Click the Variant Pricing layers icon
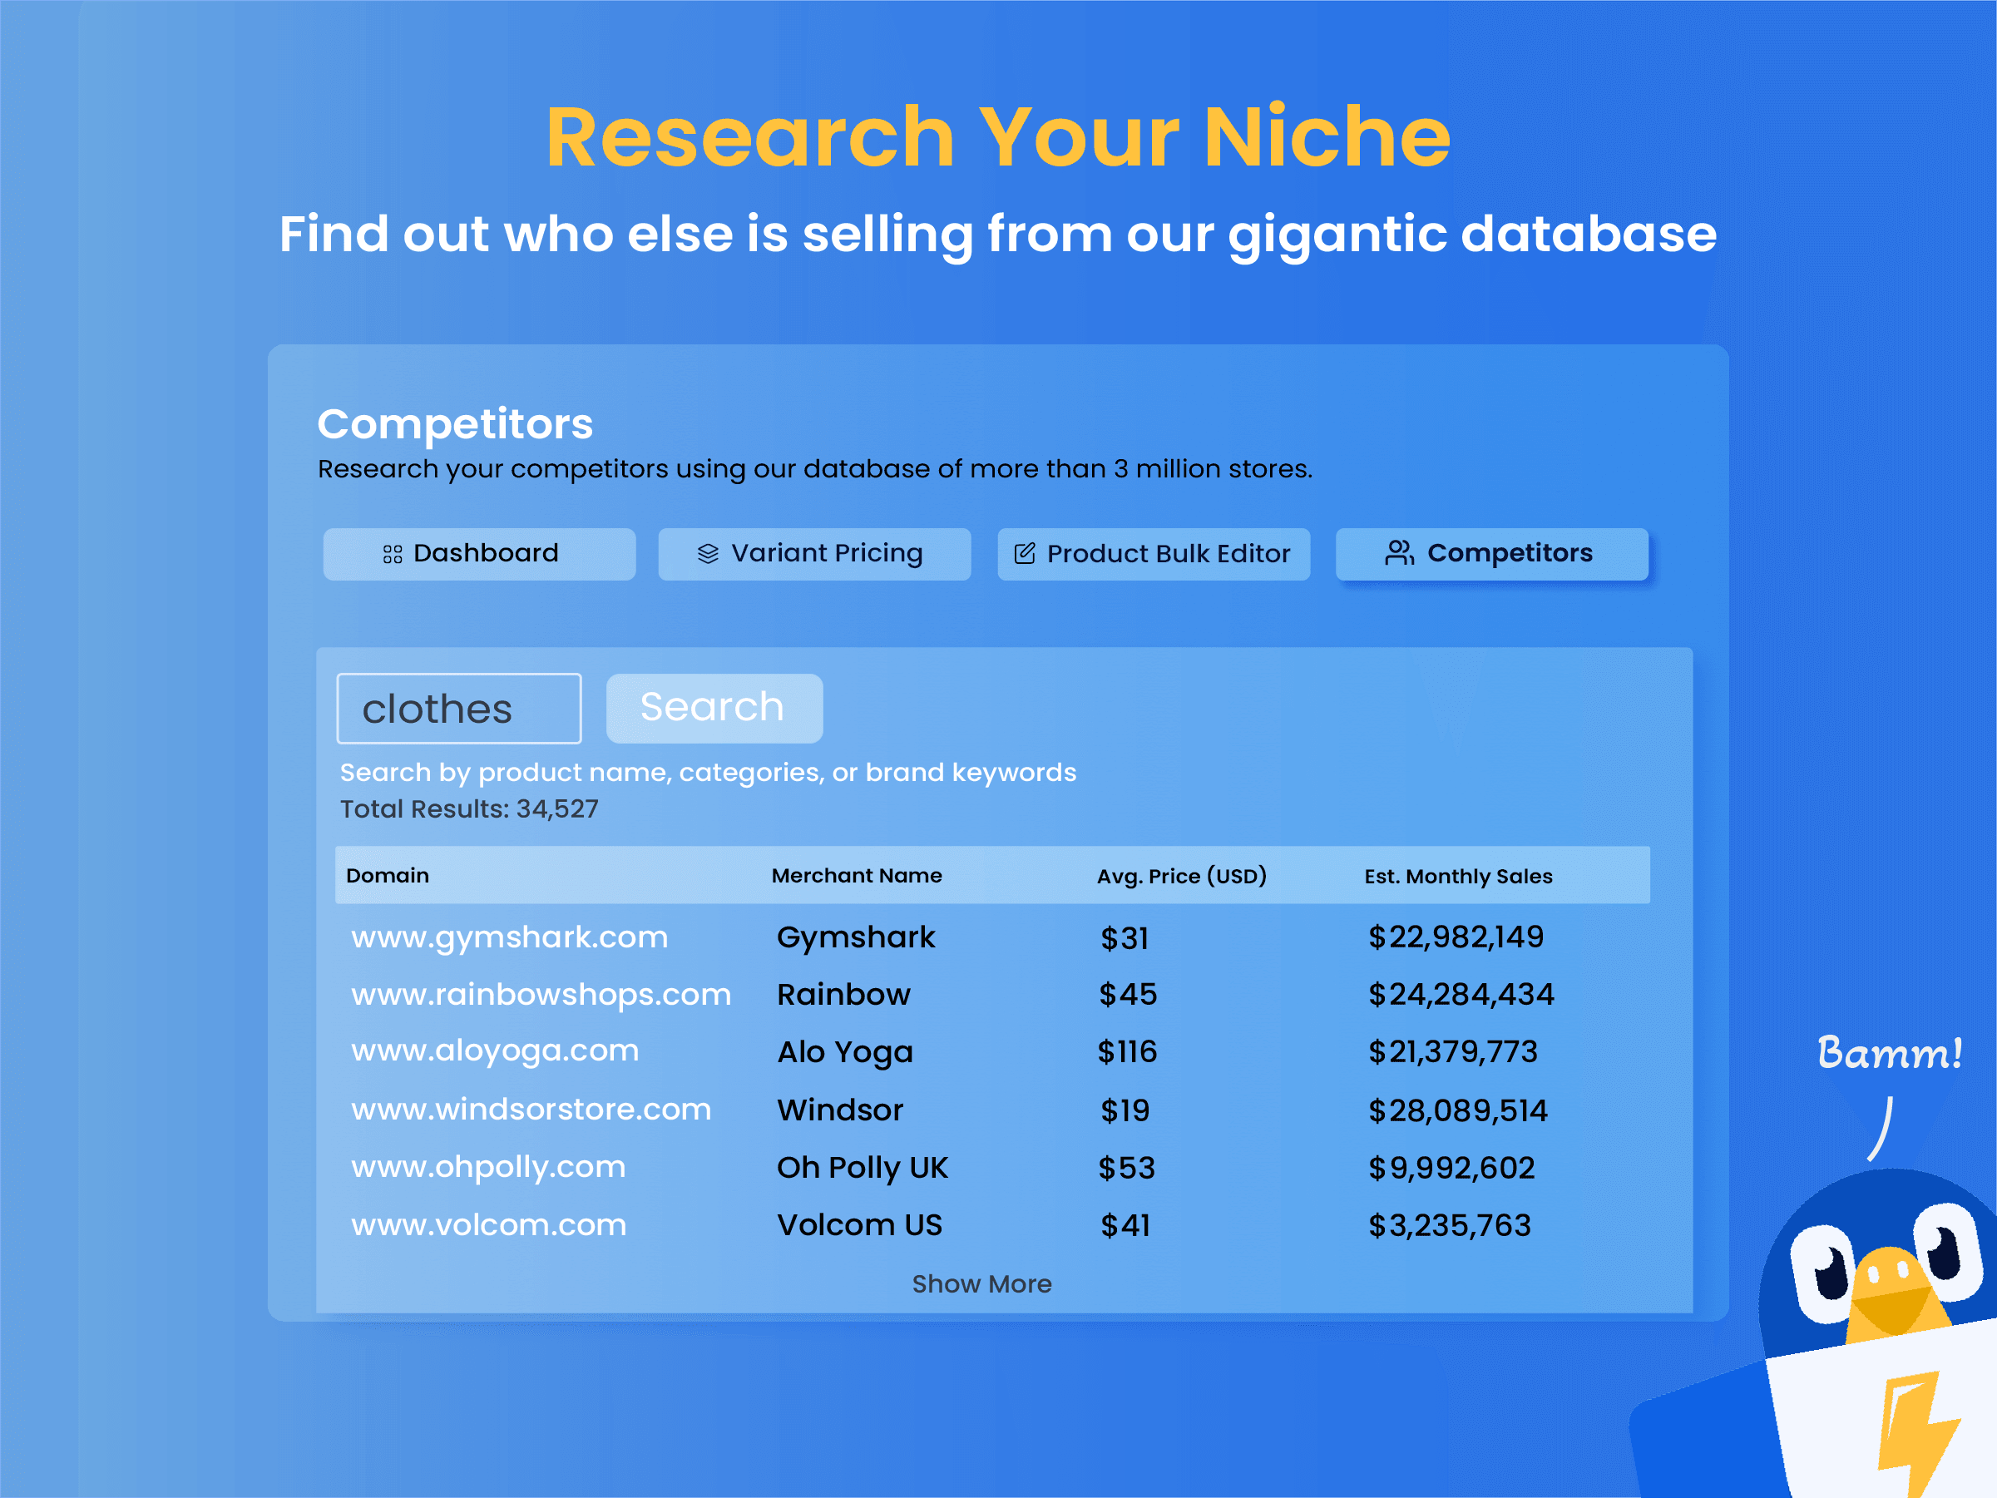The width and height of the screenshot is (1997, 1498). click(708, 553)
